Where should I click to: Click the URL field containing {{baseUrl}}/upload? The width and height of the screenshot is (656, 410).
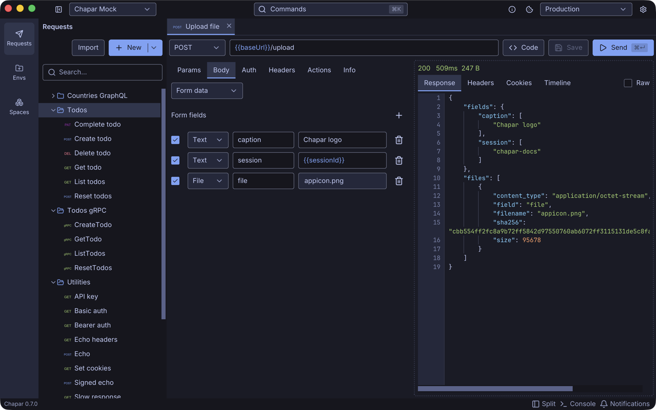click(364, 48)
